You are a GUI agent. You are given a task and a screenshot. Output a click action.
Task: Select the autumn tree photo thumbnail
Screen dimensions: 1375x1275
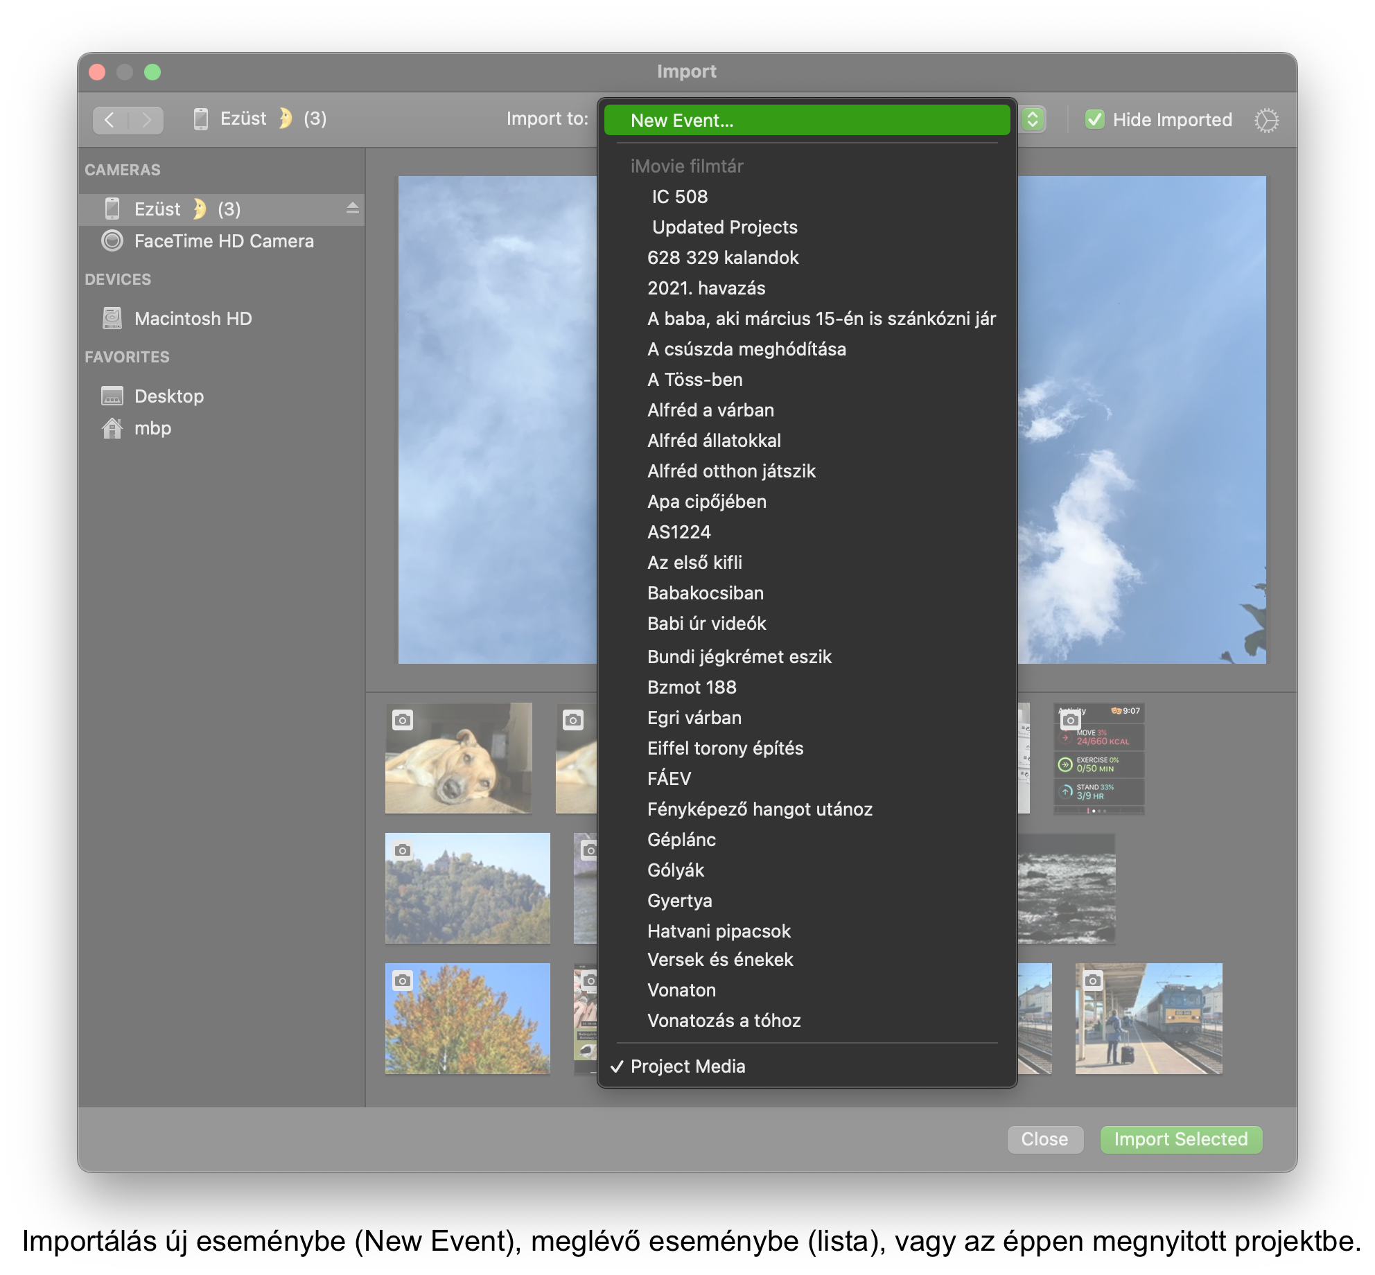(468, 1019)
